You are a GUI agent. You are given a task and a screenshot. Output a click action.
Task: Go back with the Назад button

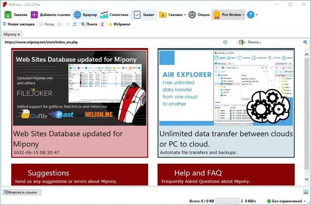(47, 24)
